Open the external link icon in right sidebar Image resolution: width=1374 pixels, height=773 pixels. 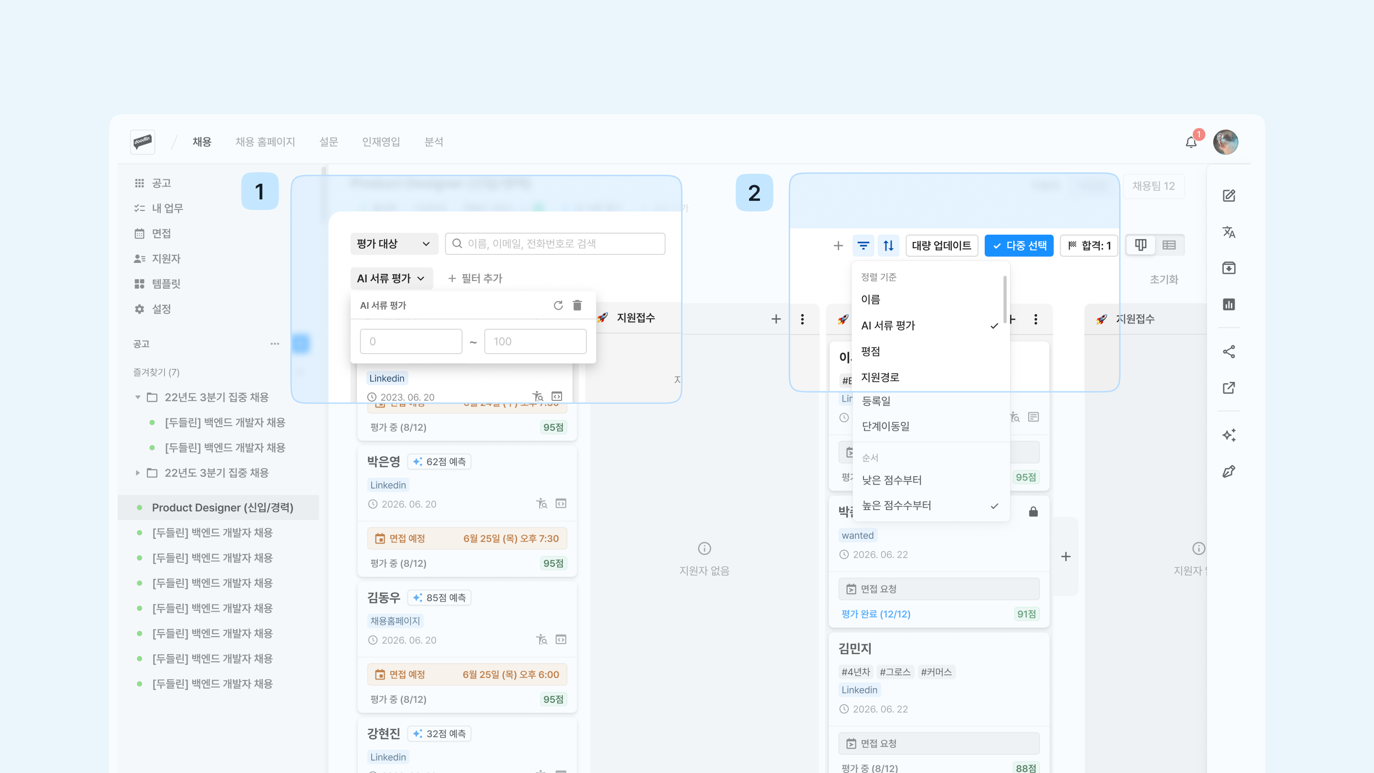coord(1229,388)
